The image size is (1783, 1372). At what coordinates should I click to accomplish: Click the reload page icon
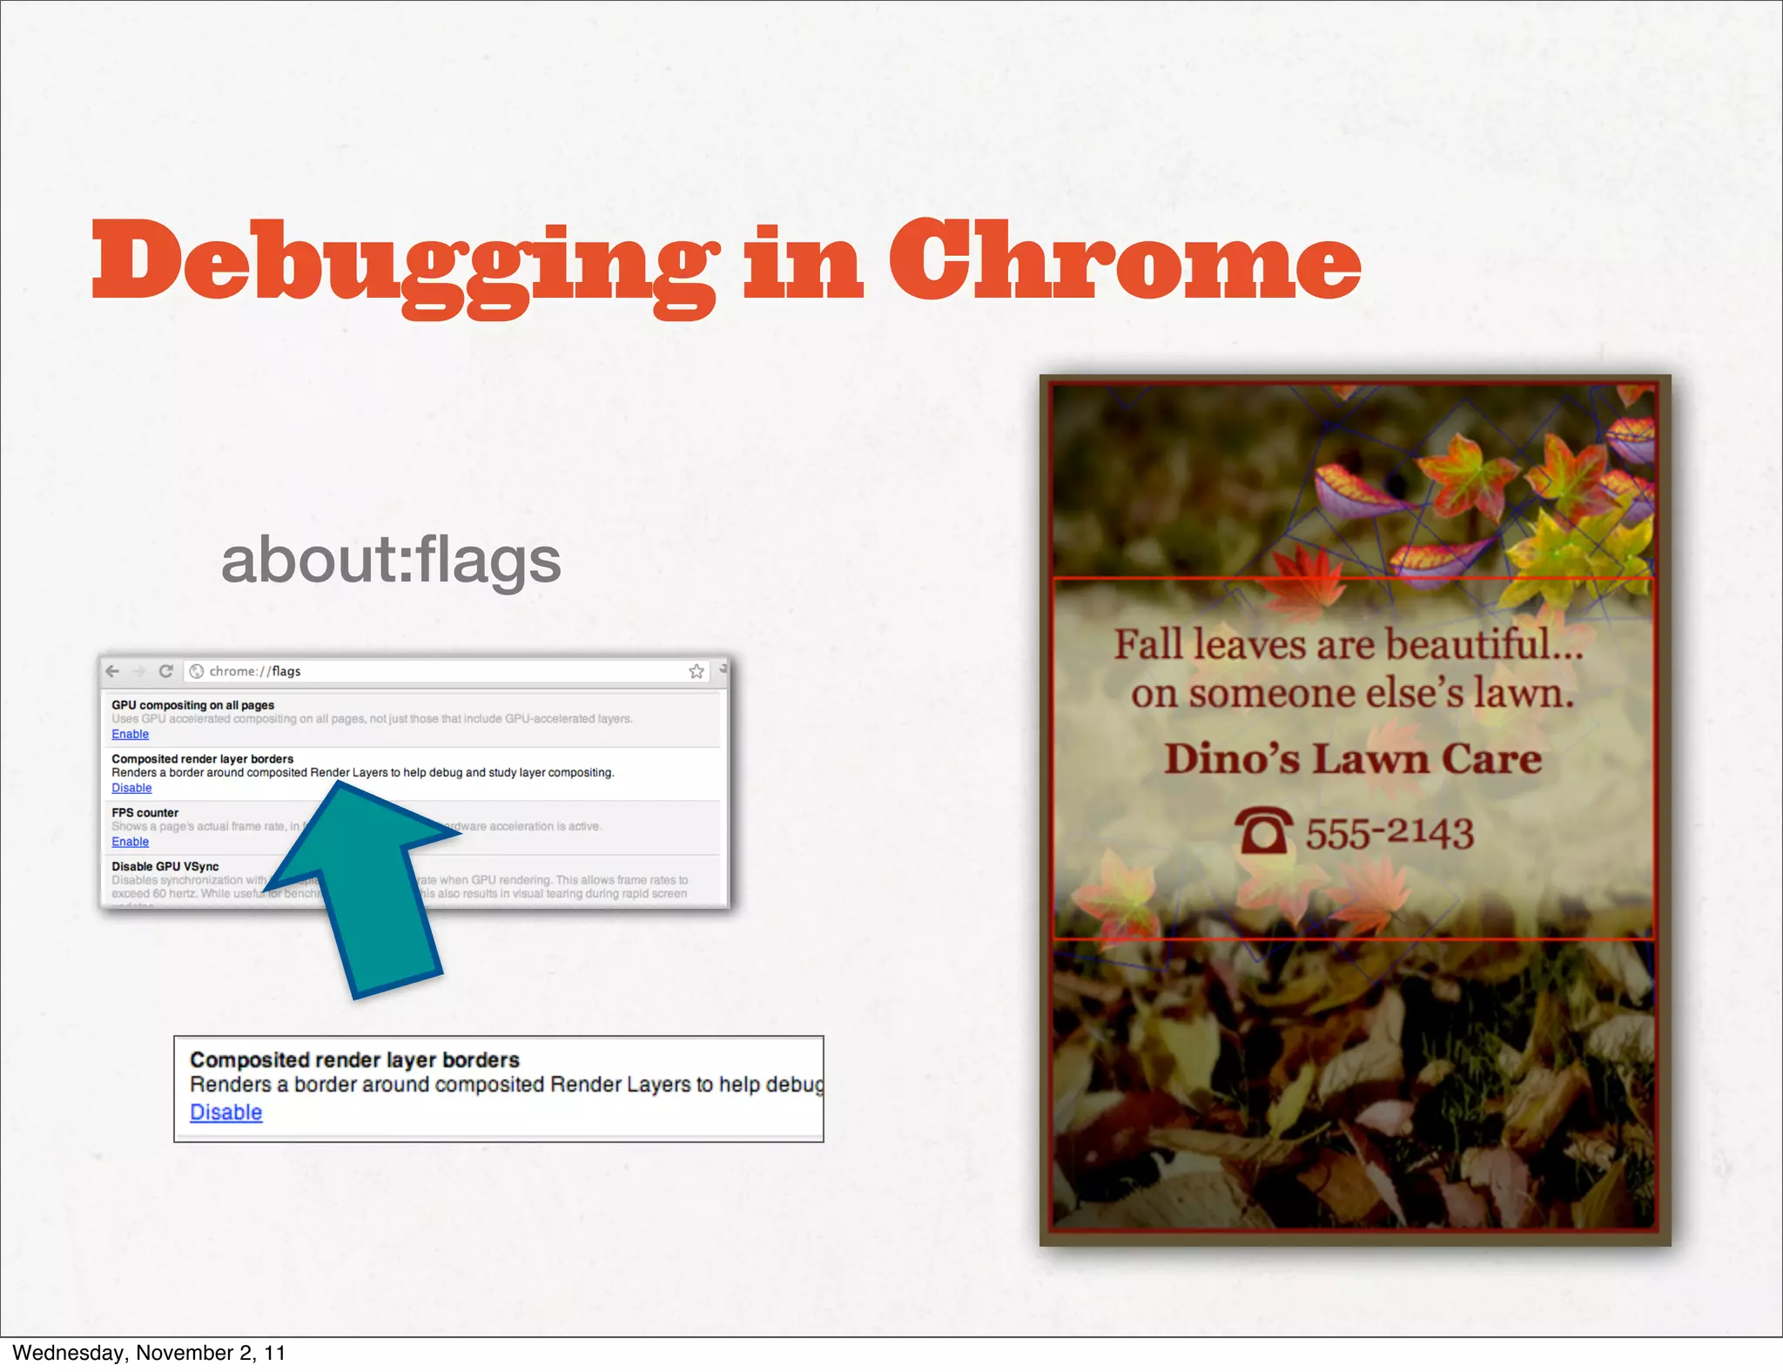165,671
